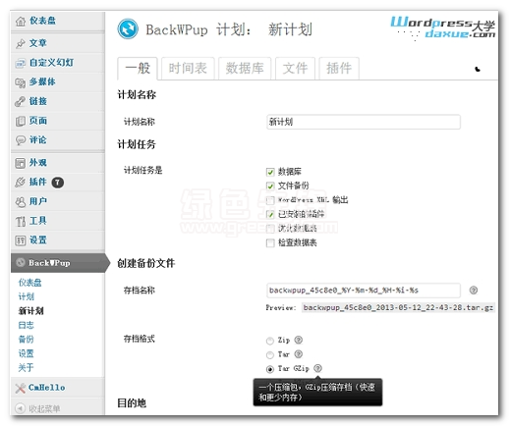Viewport: 509px width, 426px height.
Task: Click the slideshow icon beside 自定义幻灯
Action: coord(21,63)
